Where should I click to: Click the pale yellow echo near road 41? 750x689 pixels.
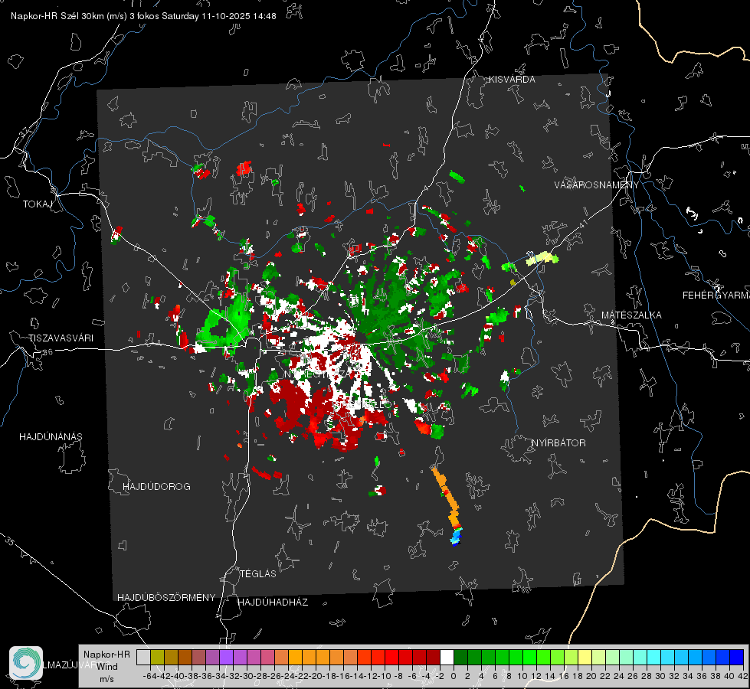(x=542, y=259)
